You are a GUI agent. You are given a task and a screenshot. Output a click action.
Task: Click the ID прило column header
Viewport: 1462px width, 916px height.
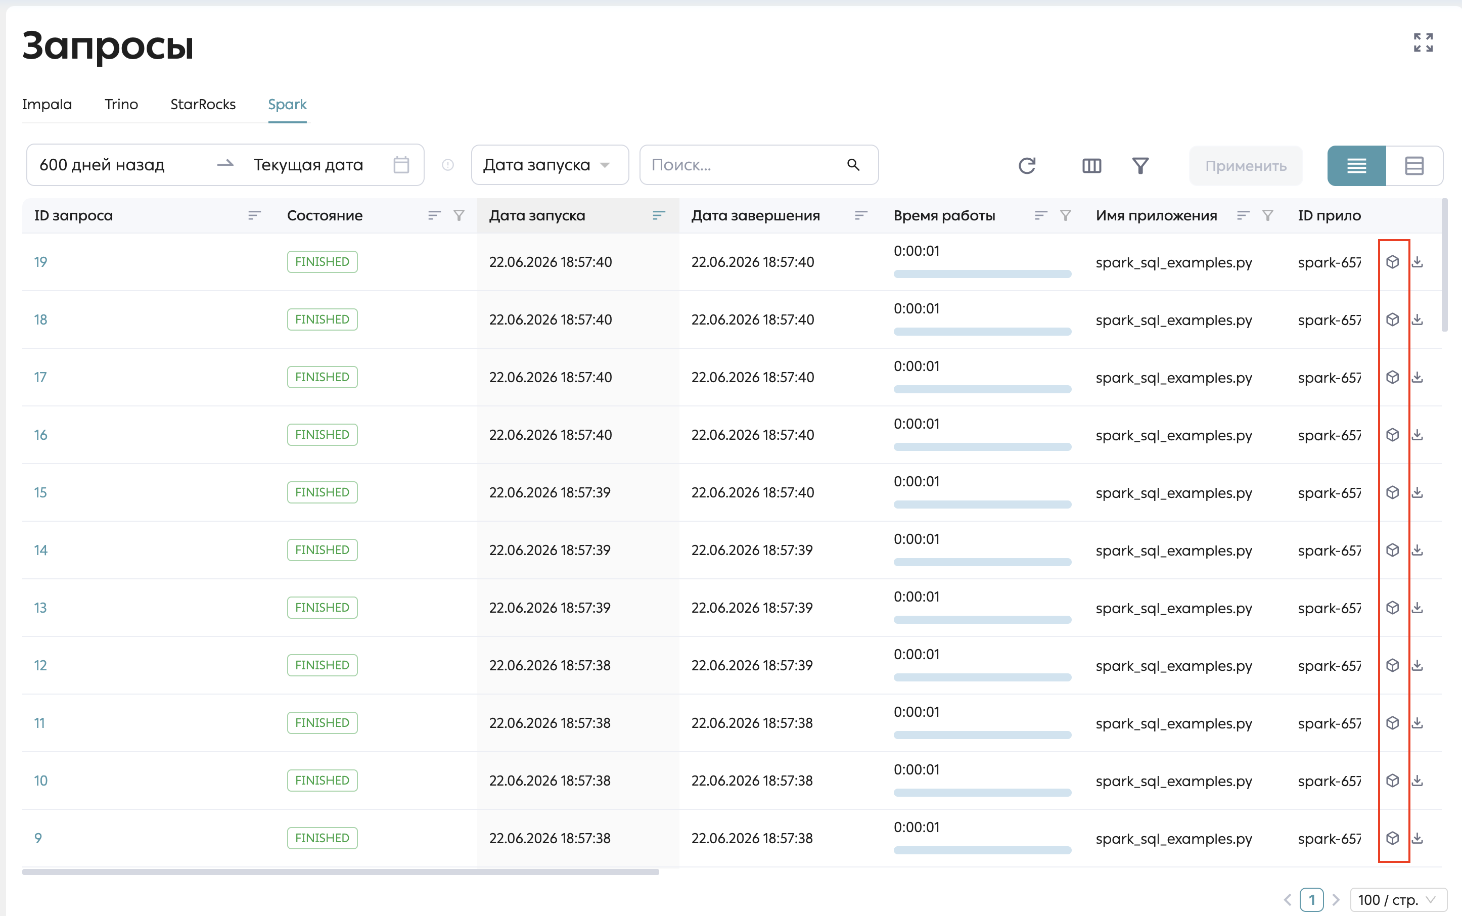click(x=1330, y=216)
